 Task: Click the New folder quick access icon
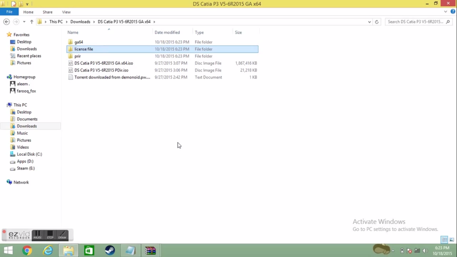tap(21, 4)
